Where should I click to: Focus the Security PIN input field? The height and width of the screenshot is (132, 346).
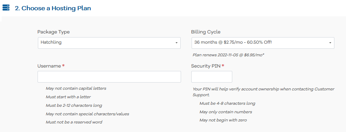[x=212, y=77]
